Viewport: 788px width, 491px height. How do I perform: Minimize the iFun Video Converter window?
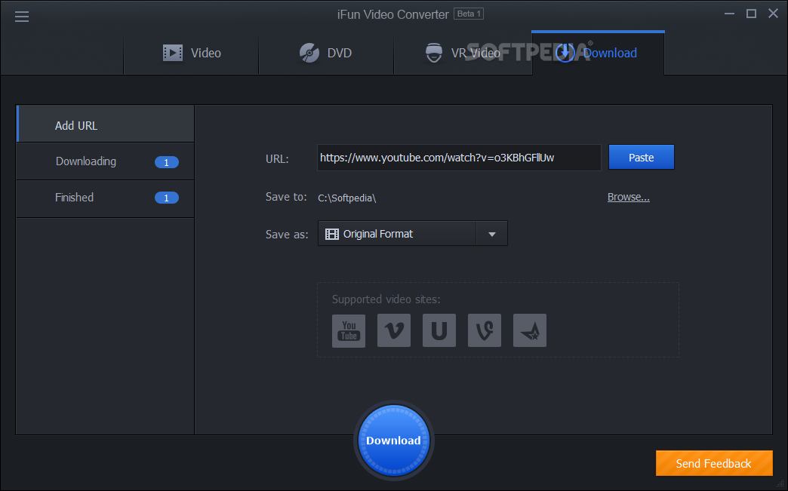(x=729, y=14)
